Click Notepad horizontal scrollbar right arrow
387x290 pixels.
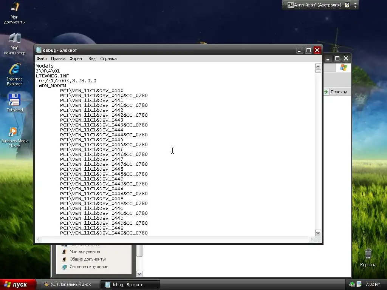(x=312, y=239)
